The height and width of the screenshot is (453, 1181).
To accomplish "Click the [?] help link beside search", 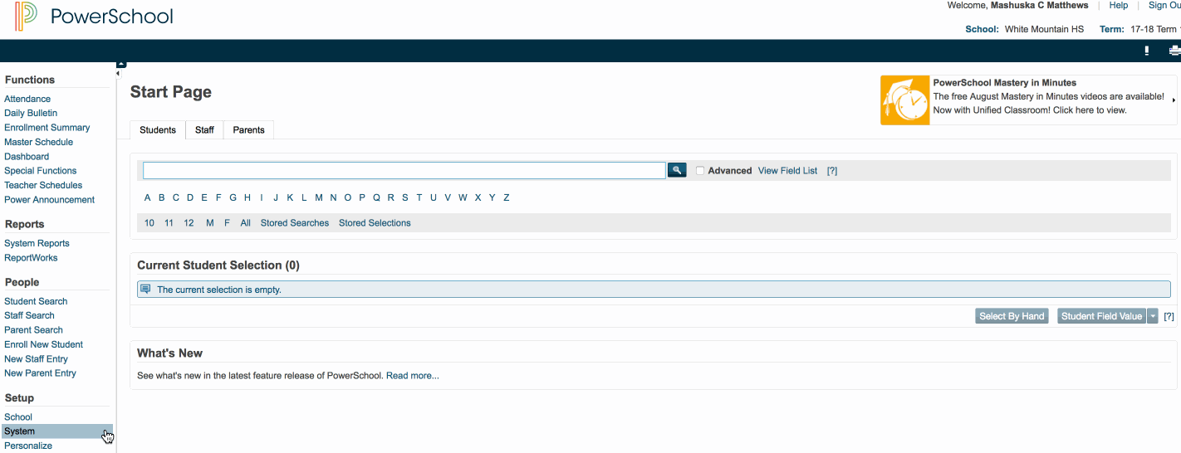I will click(832, 171).
